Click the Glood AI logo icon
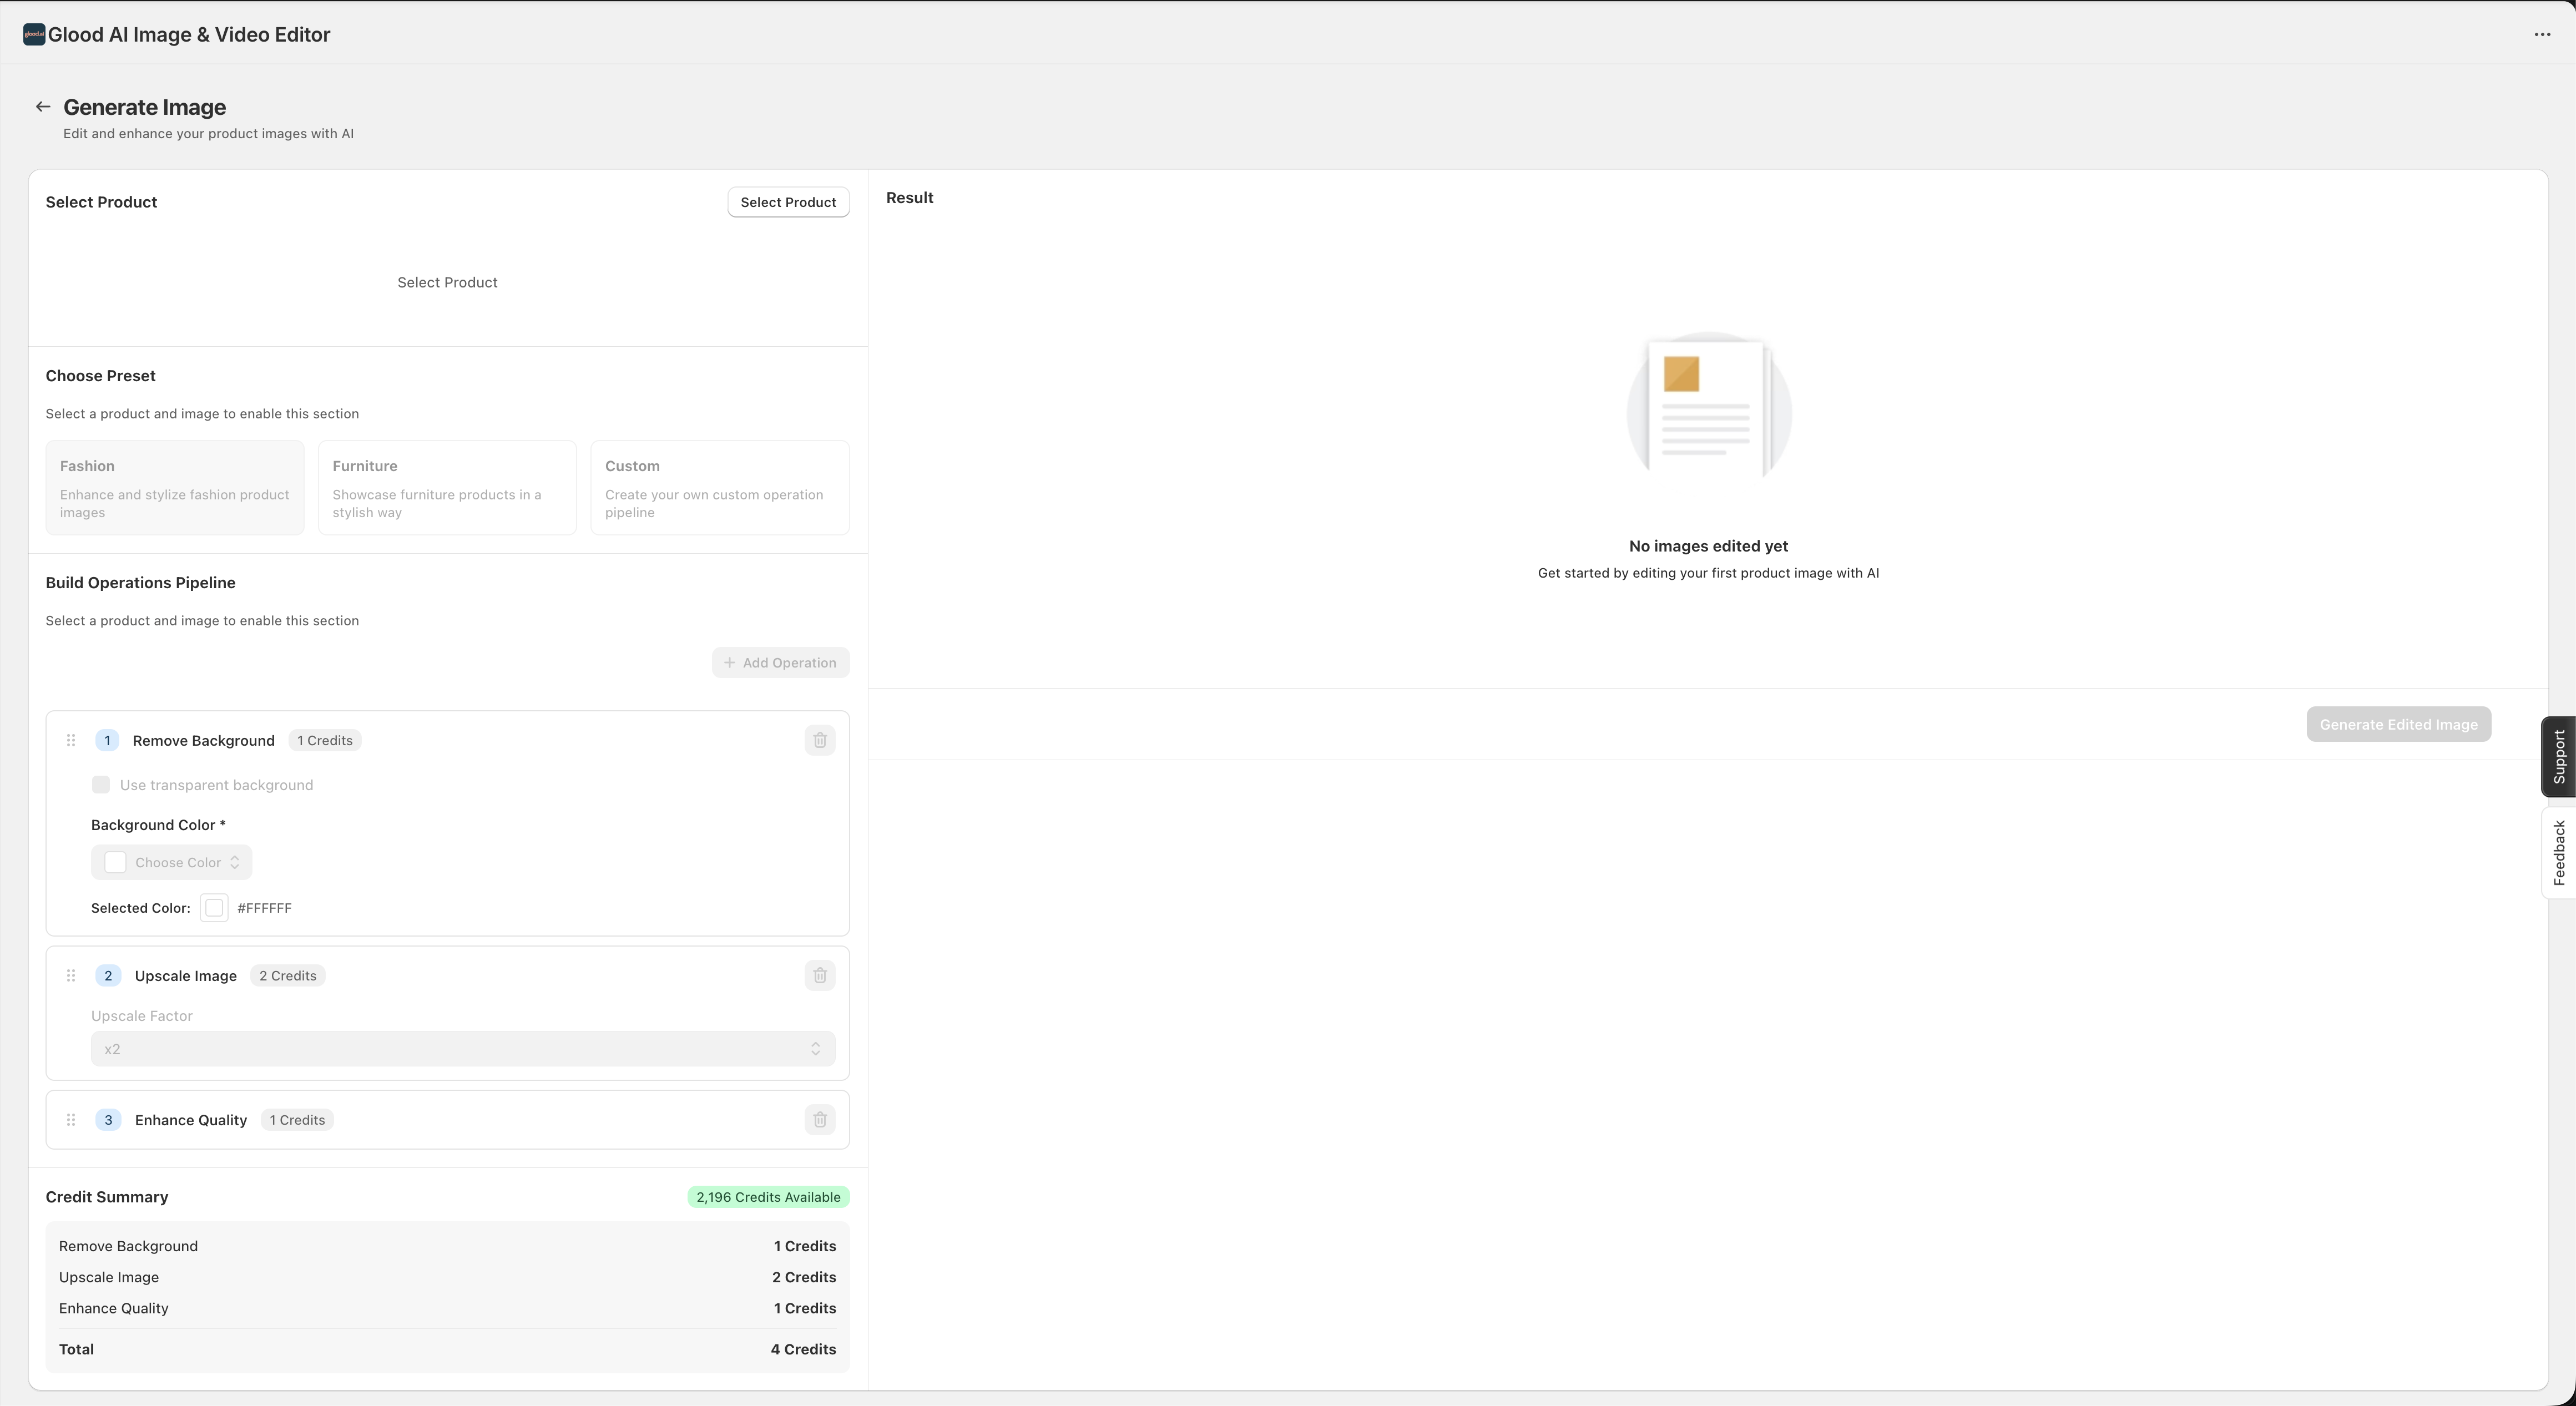Viewport: 2576px width, 1406px height. tap(33, 33)
